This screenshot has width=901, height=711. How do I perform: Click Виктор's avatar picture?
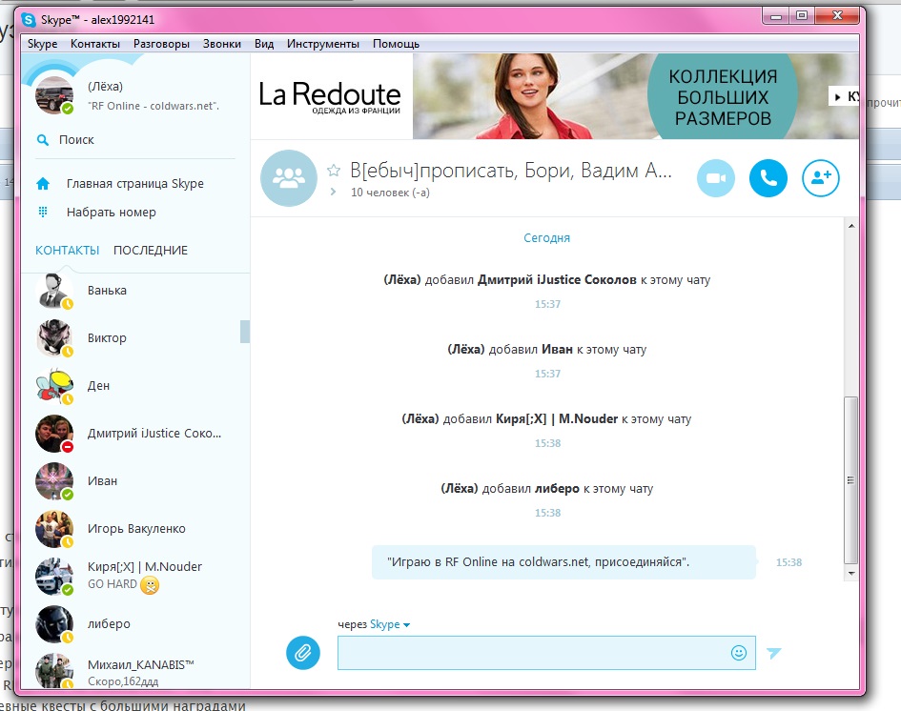[x=54, y=338]
